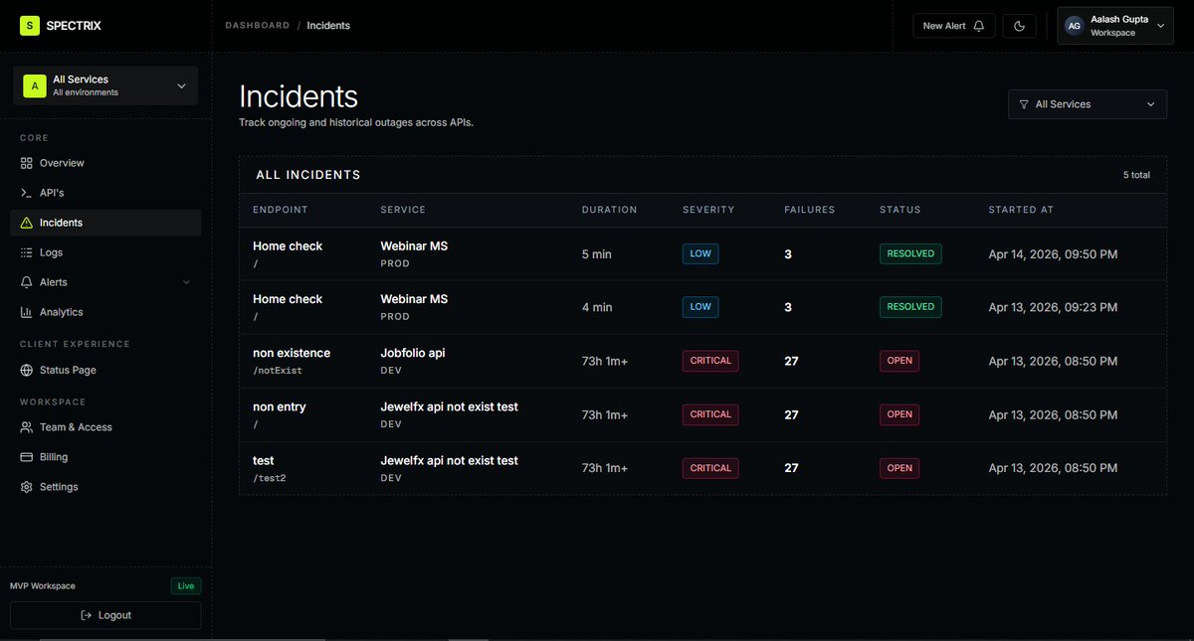Open Team & Access in the sidebar
The width and height of the screenshot is (1194, 641).
pos(105,427)
